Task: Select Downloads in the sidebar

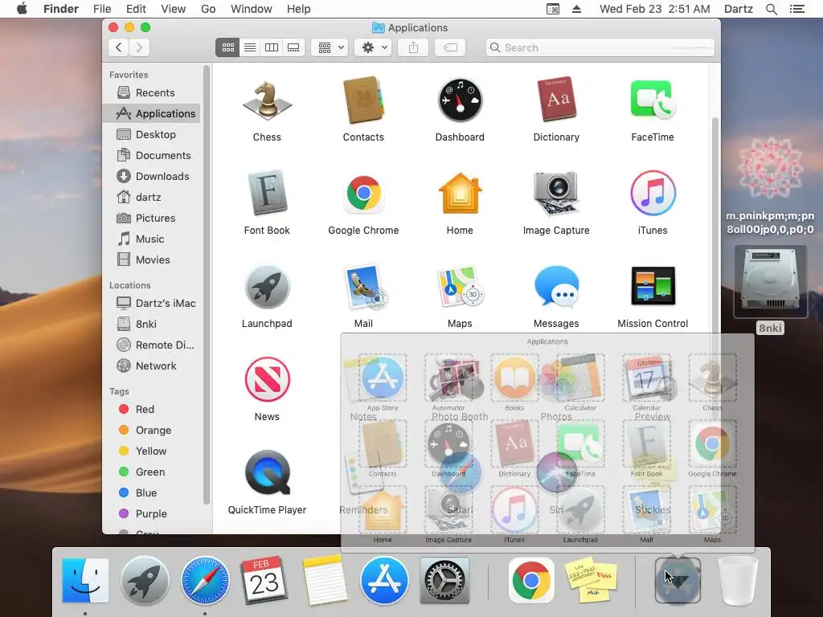Action: [151, 176]
